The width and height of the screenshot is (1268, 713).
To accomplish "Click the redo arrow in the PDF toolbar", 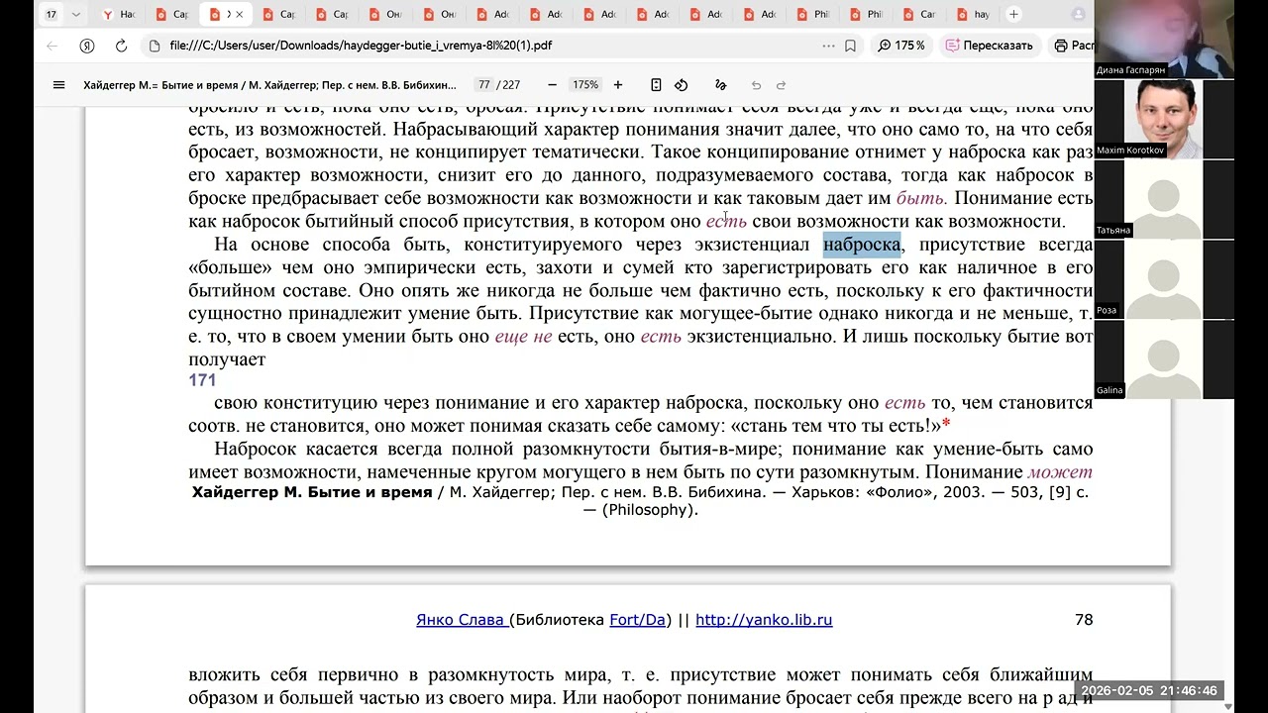I will click(x=781, y=85).
